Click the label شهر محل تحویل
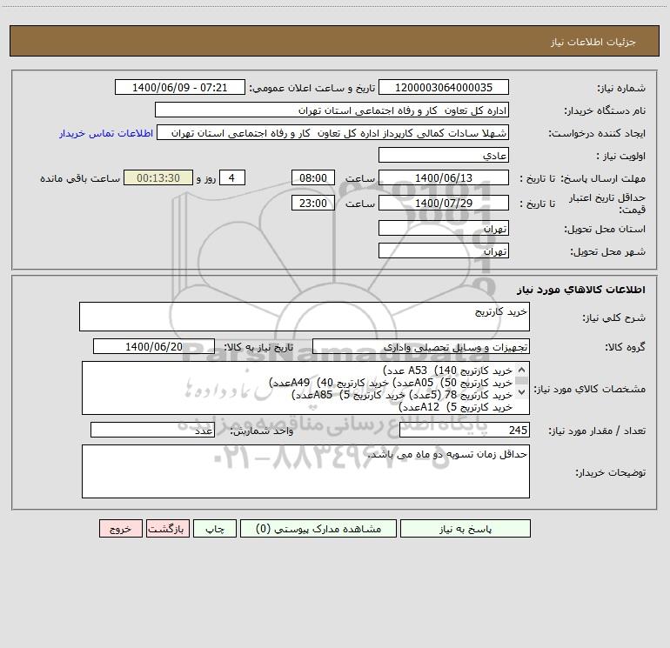Viewport: 670px width, 648px height. 608,251
